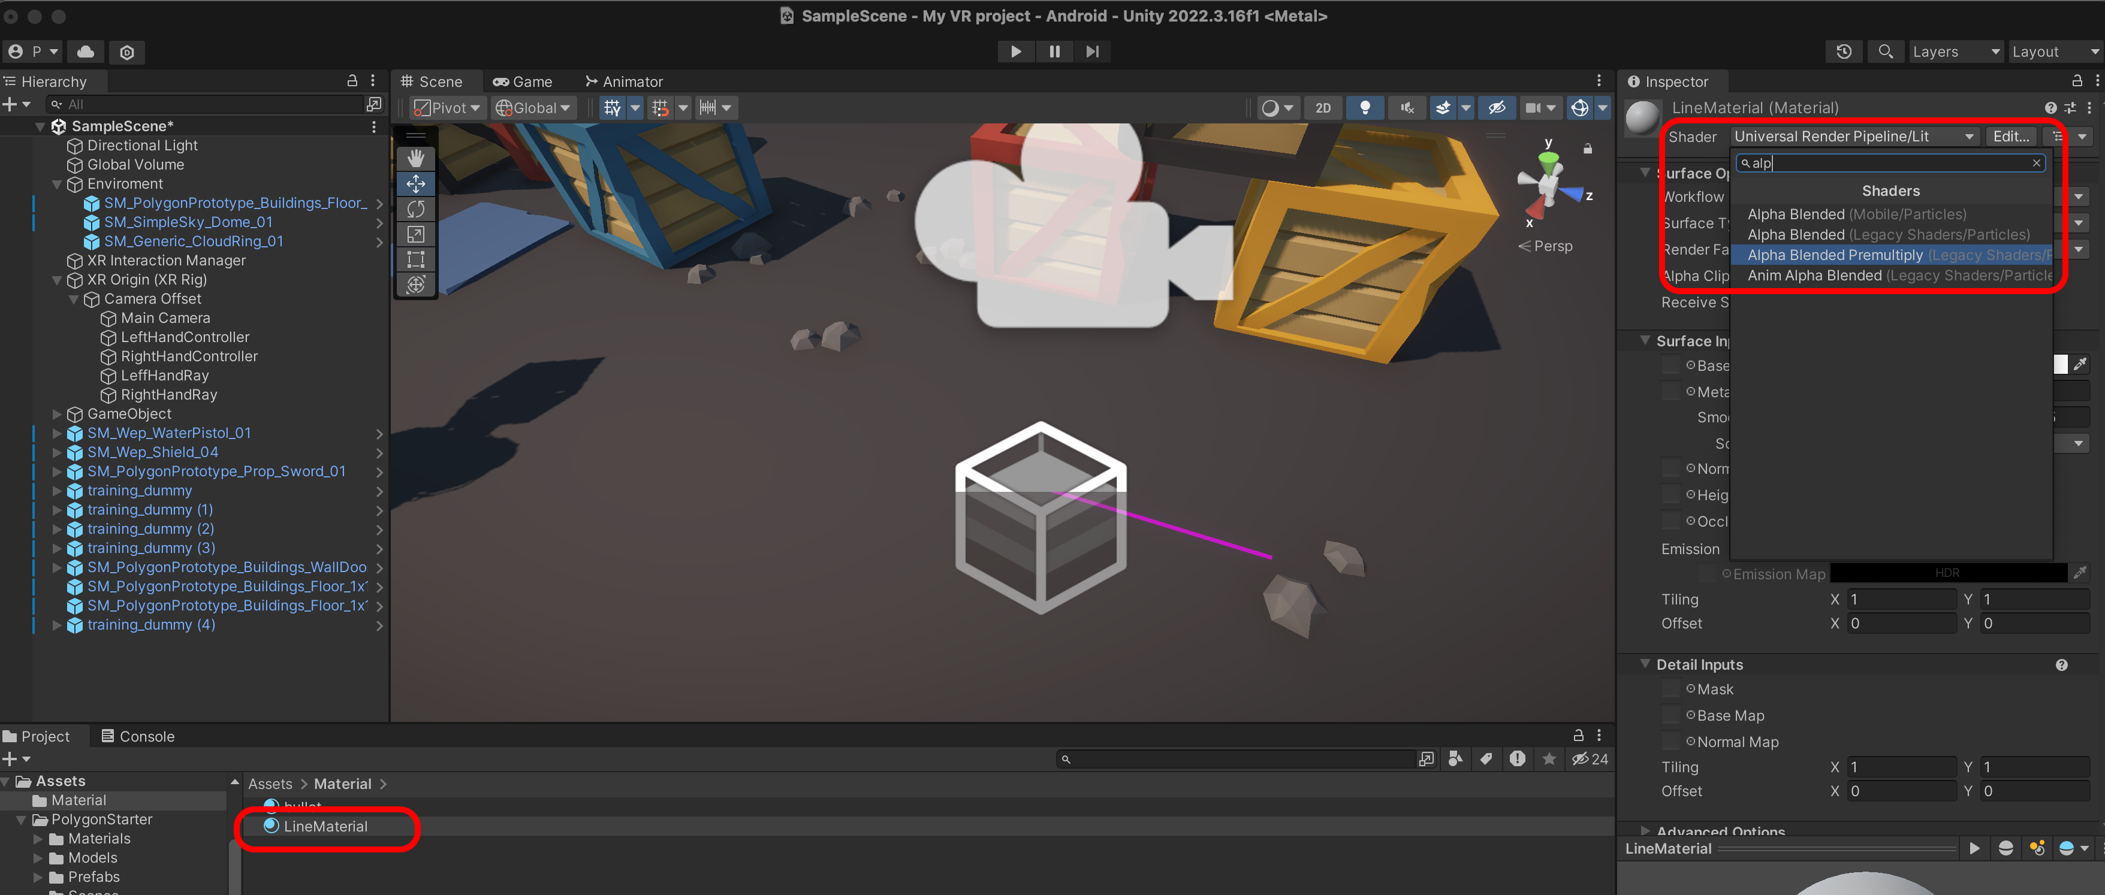Image resolution: width=2105 pixels, height=895 pixels.
Task: Select the Hand view tool
Action: [415, 158]
